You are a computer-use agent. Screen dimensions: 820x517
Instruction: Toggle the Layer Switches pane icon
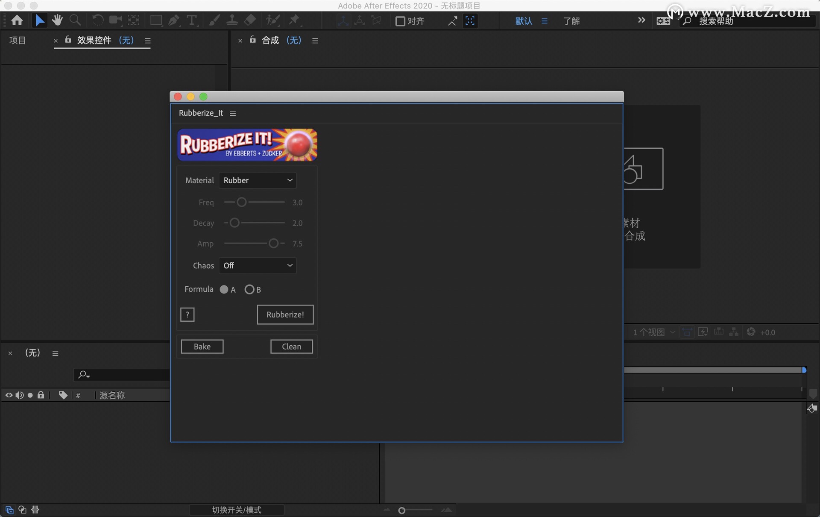(x=9, y=510)
